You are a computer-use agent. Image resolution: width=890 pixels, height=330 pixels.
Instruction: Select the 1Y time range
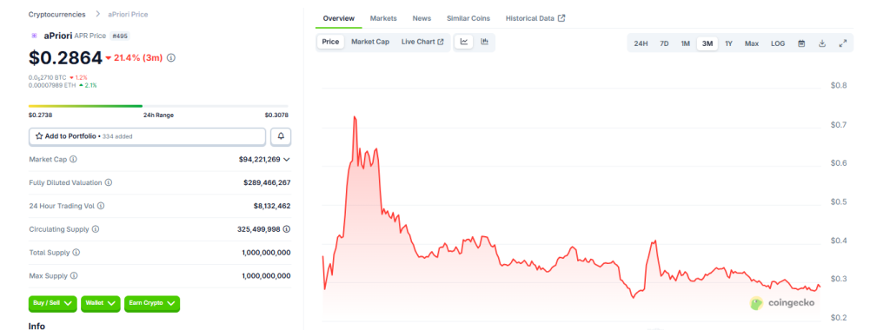pyautogui.click(x=729, y=43)
